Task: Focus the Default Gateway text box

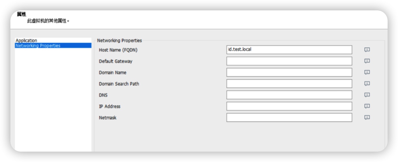Action: 289,61
